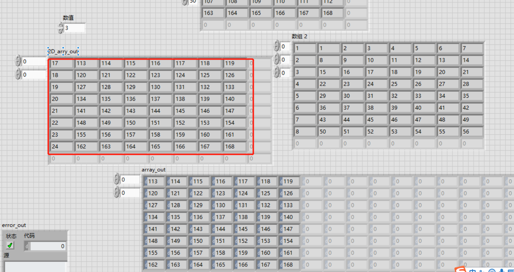Image resolution: width=514 pixels, height=272 pixels.
Task: Click the row index field of array_out
Action: 131,180
